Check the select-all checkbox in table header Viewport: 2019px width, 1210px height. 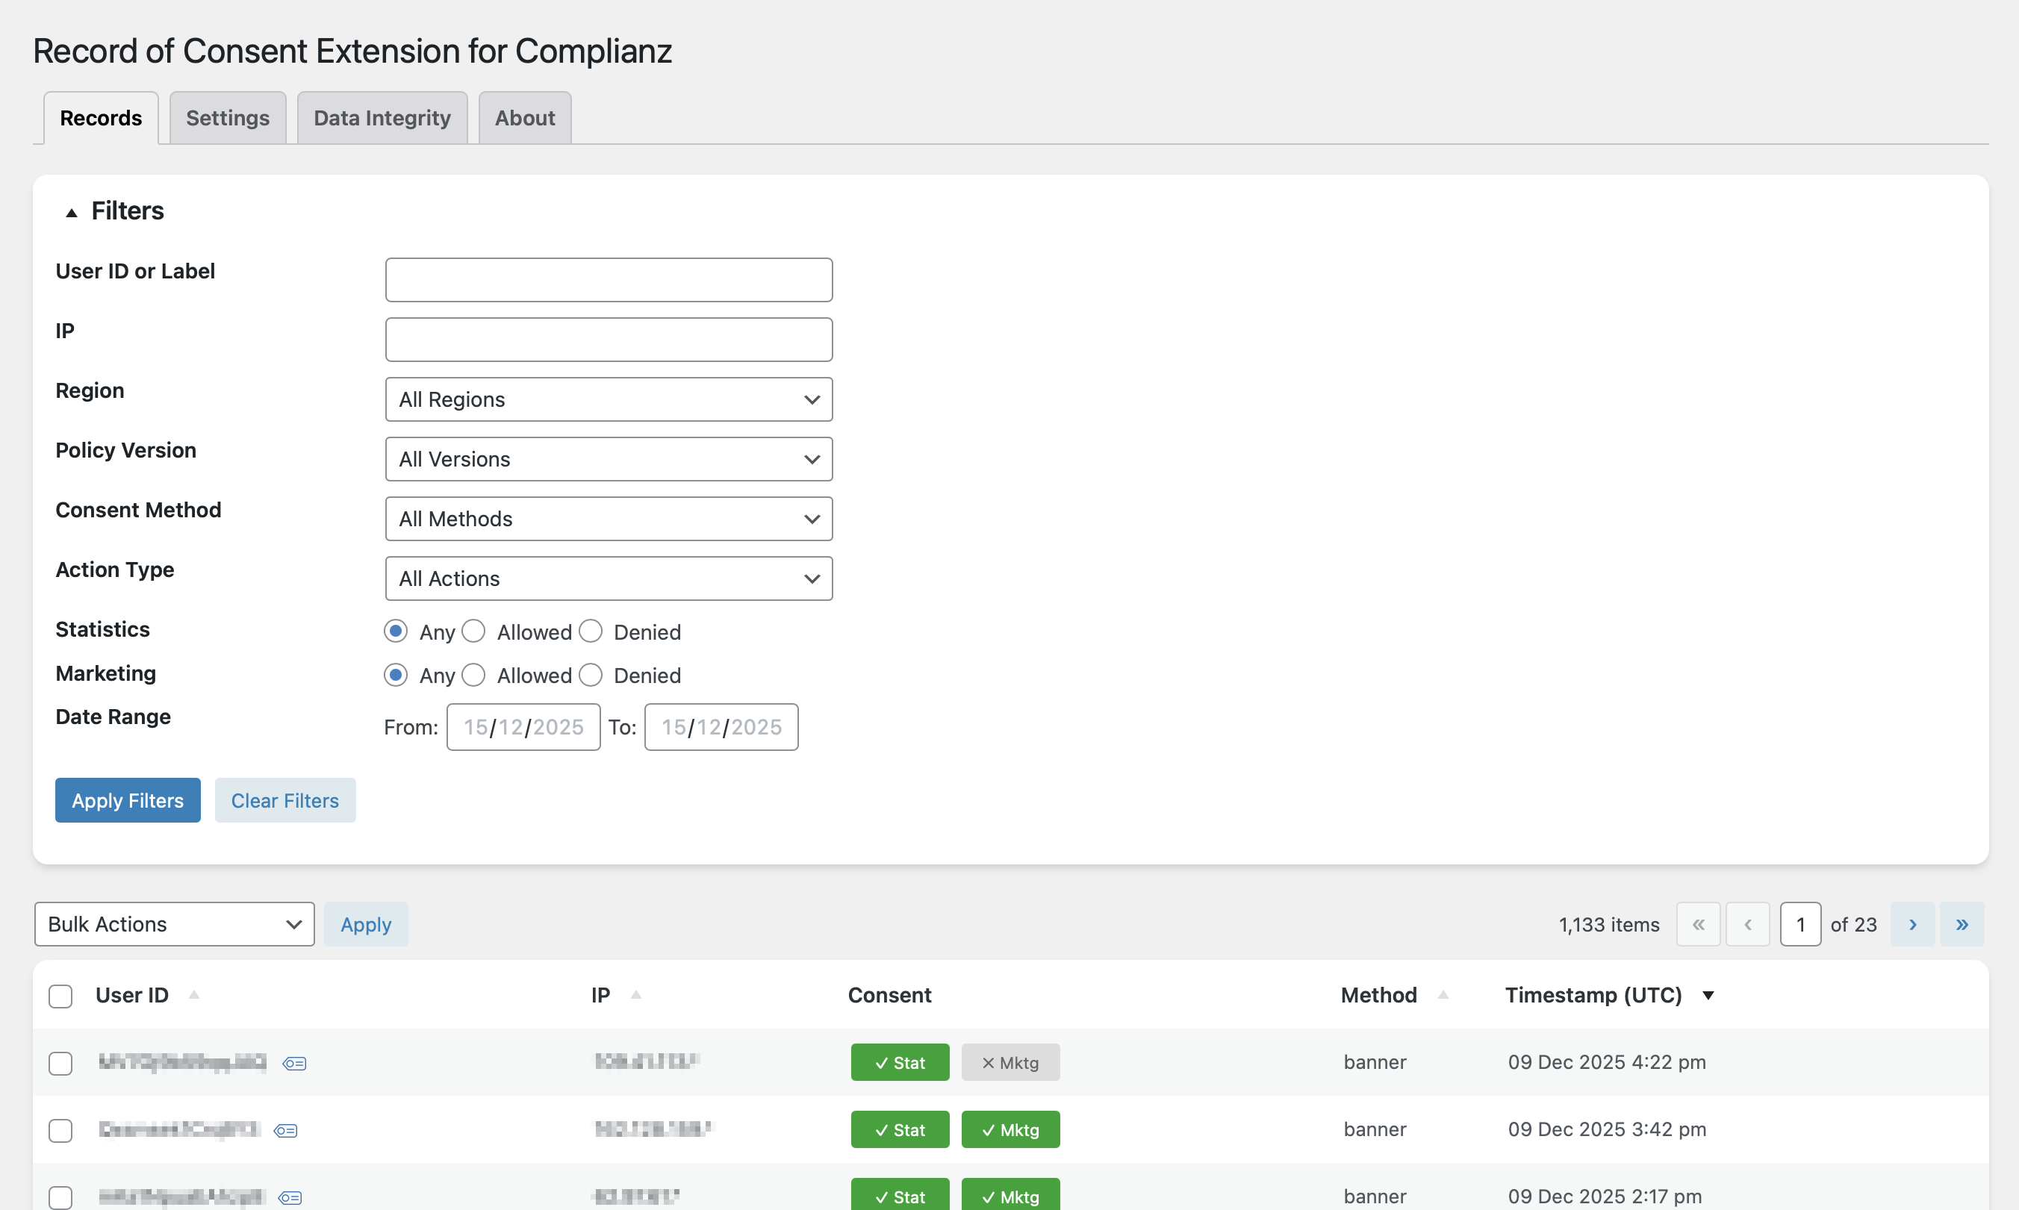(x=60, y=996)
